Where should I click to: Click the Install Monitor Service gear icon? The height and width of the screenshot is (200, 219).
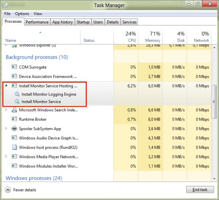[x=17, y=101]
